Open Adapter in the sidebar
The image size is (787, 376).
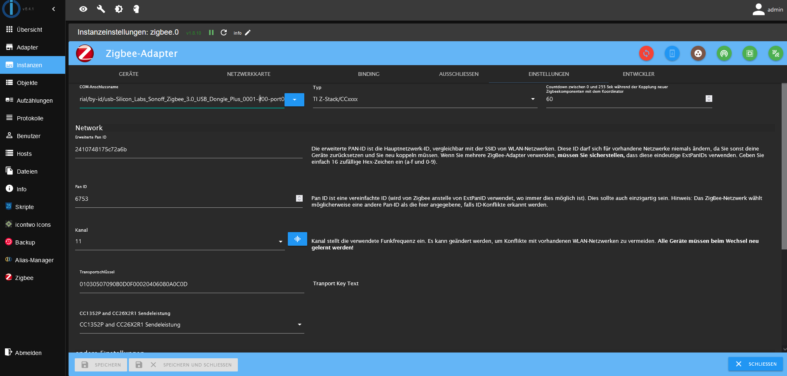(33, 47)
